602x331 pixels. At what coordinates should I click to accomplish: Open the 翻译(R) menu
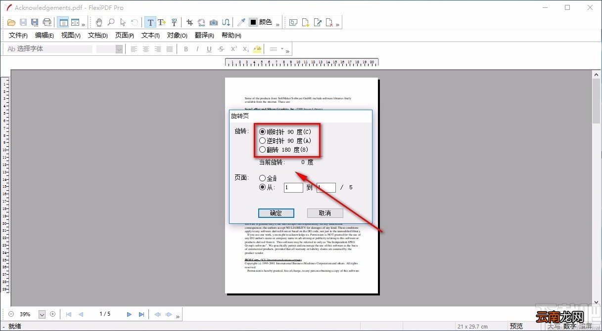(x=204, y=36)
